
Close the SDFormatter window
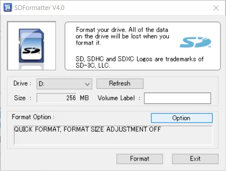[x=216, y=8]
